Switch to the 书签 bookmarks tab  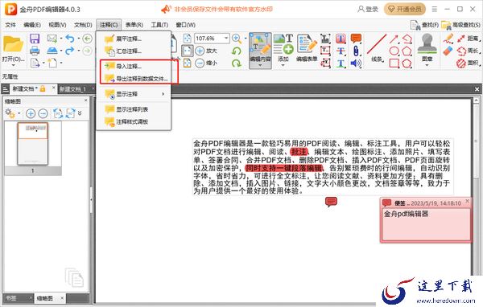click(12, 298)
